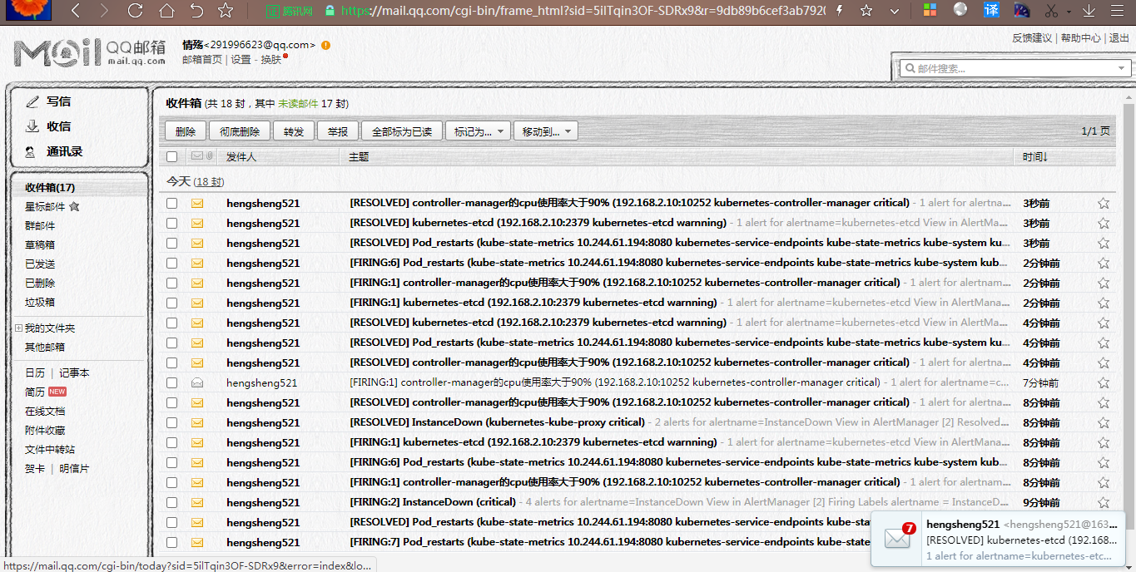
Task: Click the 删除 button
Action: click(x=186, y=131)
